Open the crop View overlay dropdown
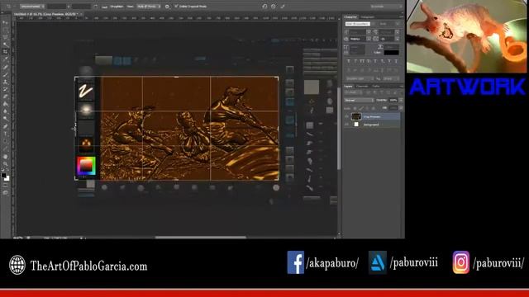Image resolution: width=529 pixels, height=297 pixels. [149, 7]
